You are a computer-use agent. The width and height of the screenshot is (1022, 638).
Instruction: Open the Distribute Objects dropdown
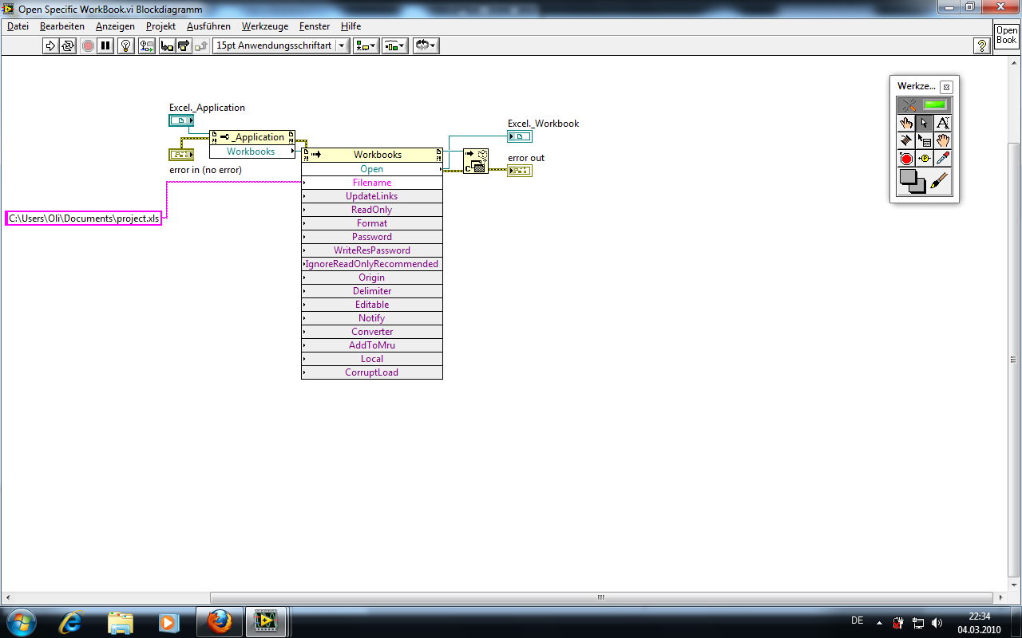click(395, 45)
